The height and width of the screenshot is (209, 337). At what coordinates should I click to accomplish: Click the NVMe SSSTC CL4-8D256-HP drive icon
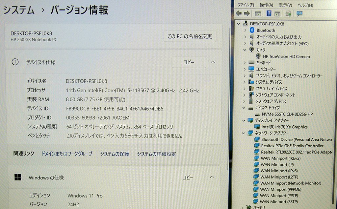[x=257, y=115]
